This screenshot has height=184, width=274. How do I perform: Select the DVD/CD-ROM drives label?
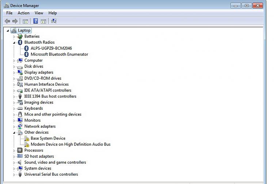pos(43,78)
